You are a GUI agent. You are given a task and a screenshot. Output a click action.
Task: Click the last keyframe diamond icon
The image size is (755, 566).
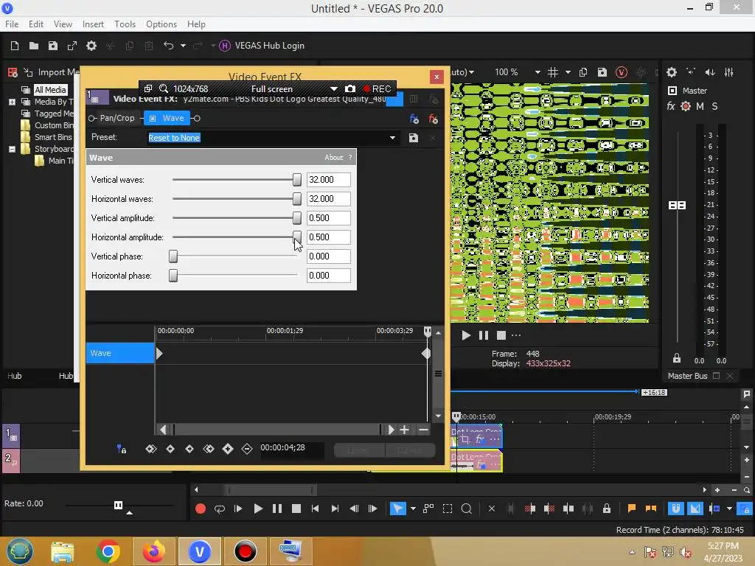pos(209,449)
